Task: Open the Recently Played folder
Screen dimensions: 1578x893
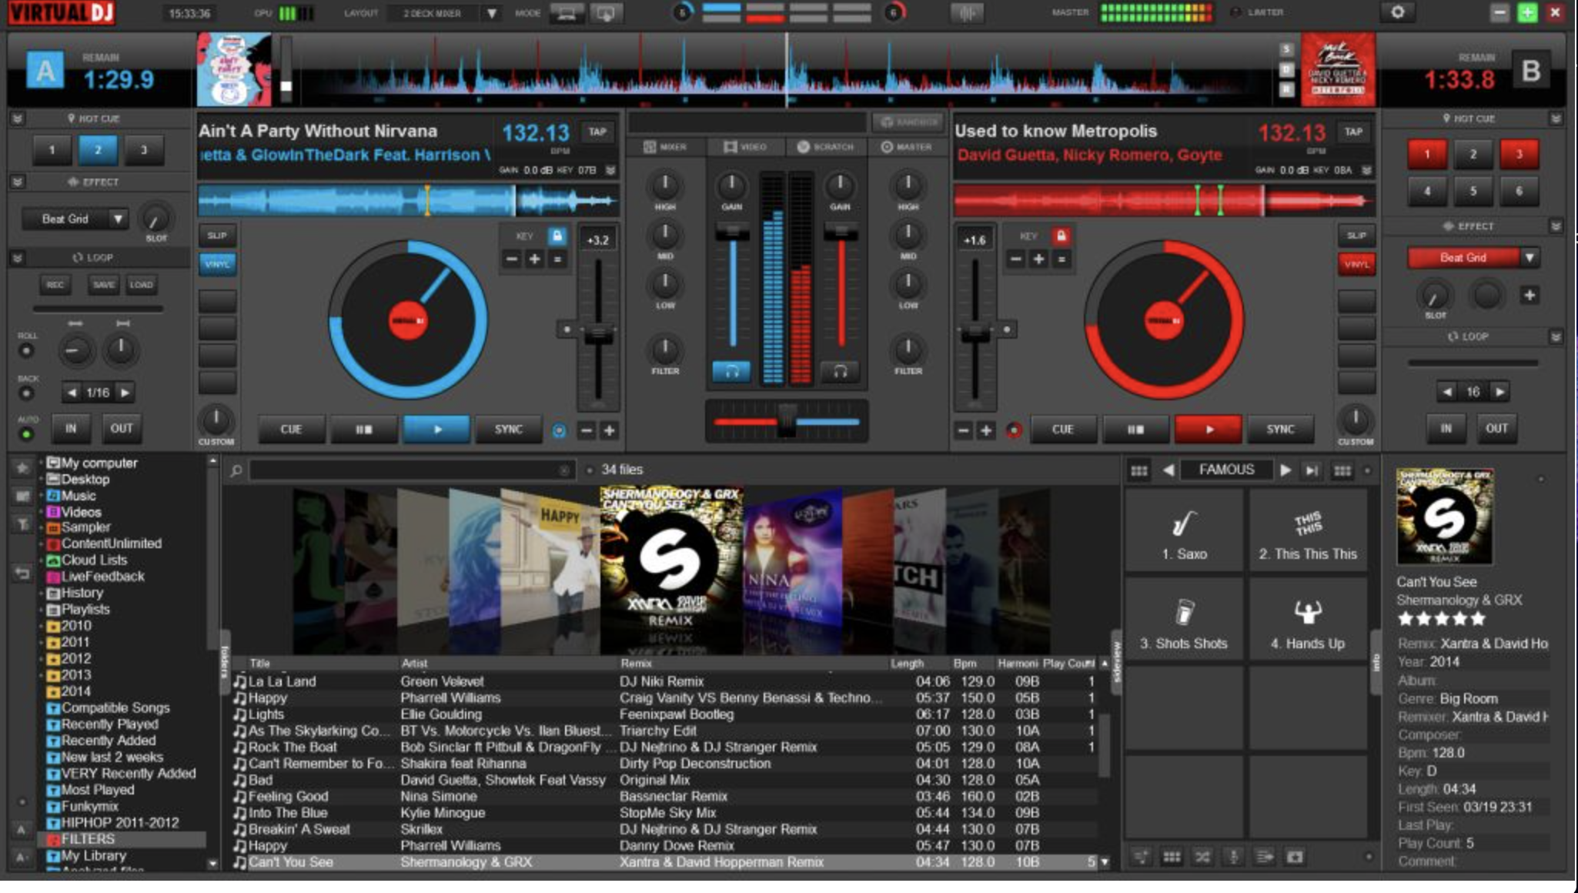Action: click(109, 724)
